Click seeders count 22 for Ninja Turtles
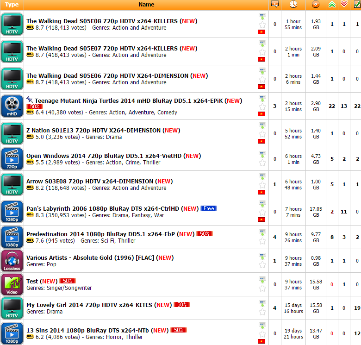Viewport: 361px width, 345px height. click(332, 106)
